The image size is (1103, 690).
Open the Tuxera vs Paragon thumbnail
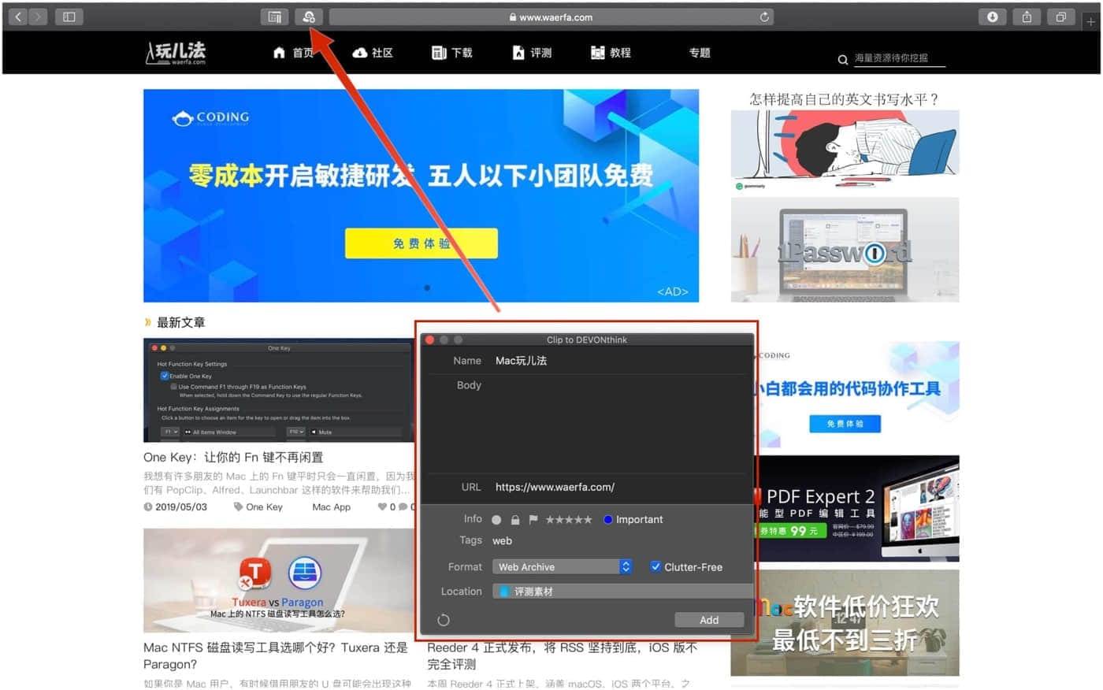279,581
